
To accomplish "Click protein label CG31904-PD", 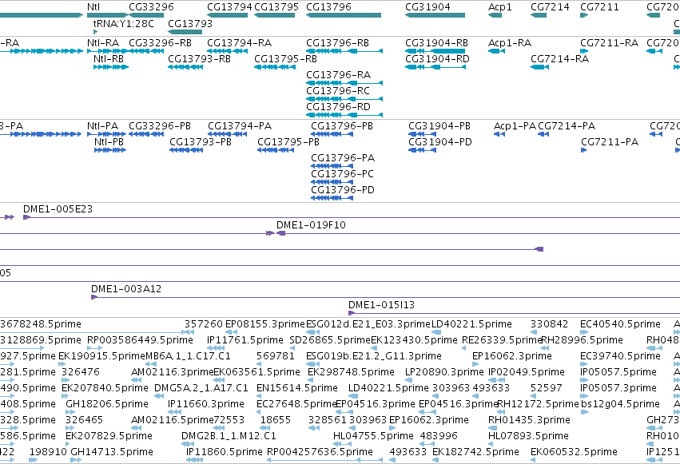I will point(440,142).
